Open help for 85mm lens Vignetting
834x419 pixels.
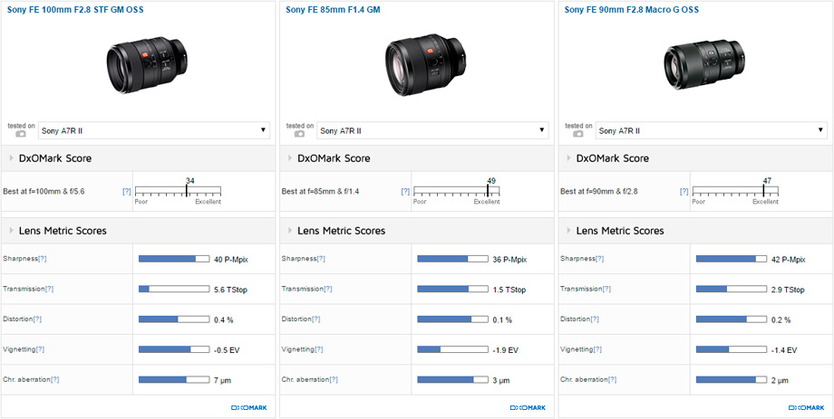point(318,349)
